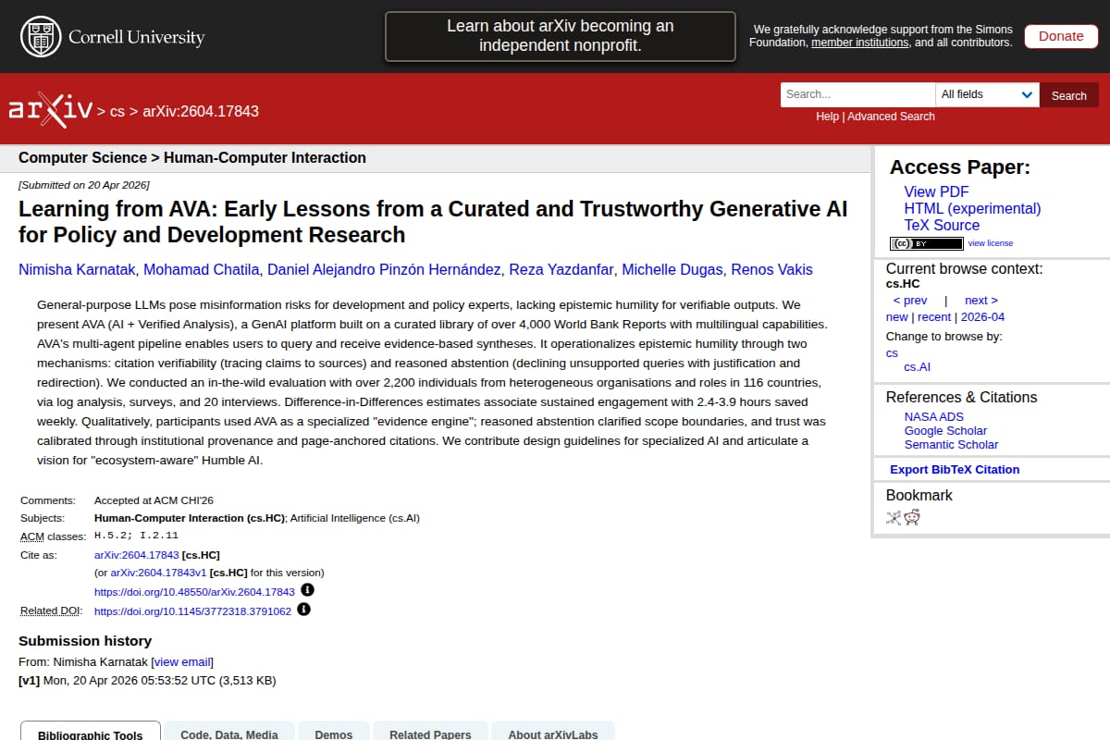Open the view license link
Image resolution: width=1110 pixels, height=740 pixels.
click(x=990, y=243)
